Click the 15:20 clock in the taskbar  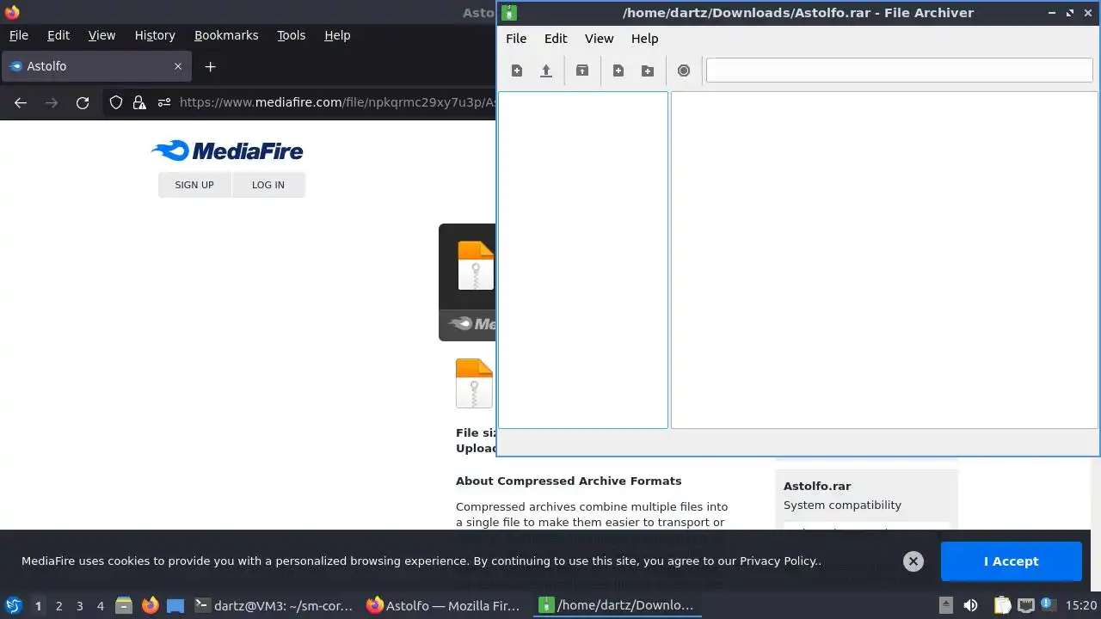(1081, 606)
